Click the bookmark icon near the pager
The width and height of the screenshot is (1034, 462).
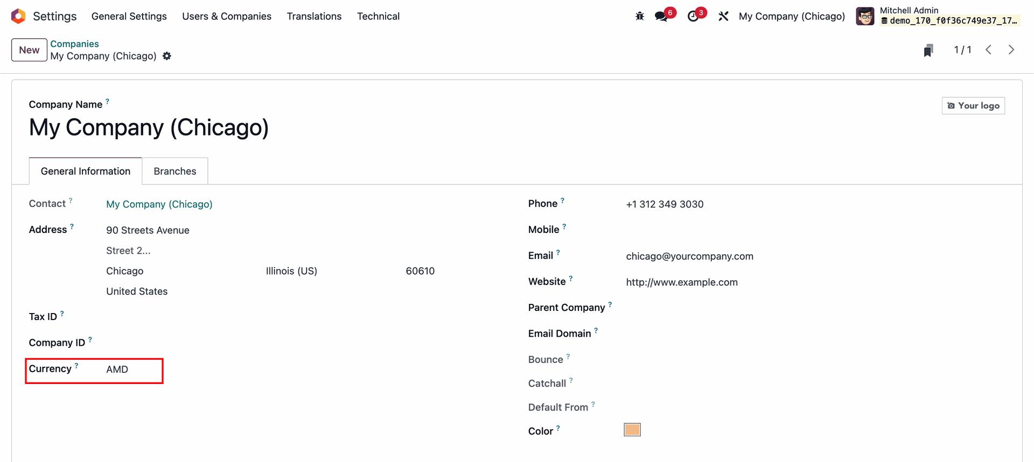pyautogui.click(x=928, y=50)
